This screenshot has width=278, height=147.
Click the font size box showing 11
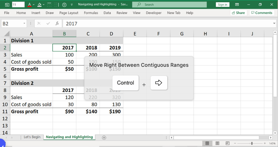[18, 4]
